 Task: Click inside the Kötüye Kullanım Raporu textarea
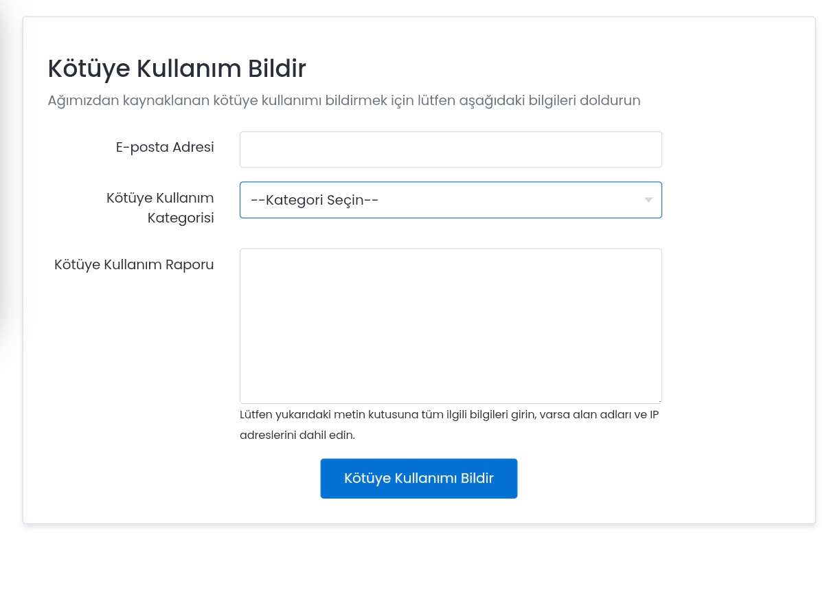pyautogui.click(x=451, y=326)
